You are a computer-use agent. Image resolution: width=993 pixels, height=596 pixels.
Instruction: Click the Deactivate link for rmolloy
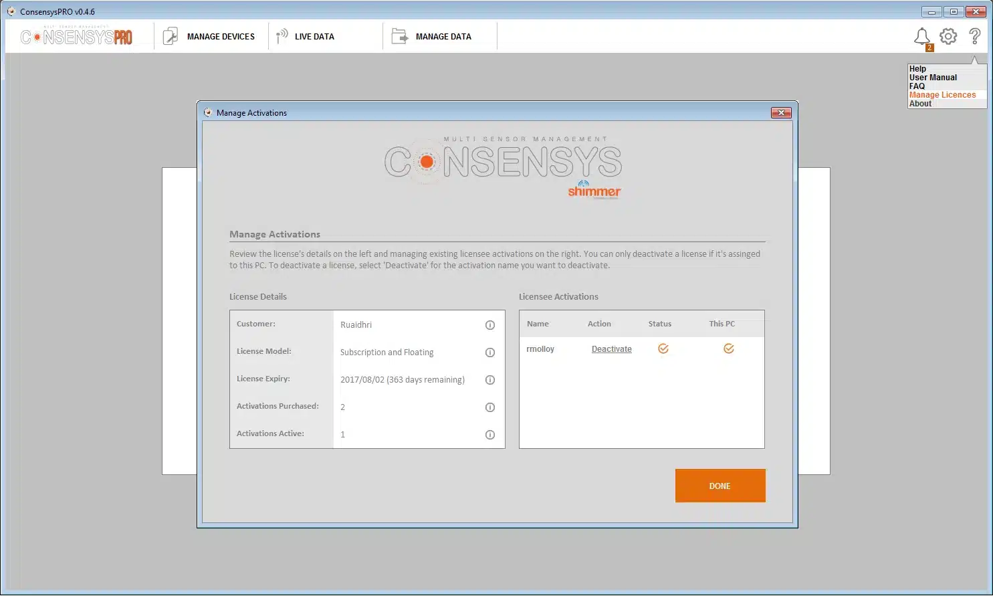pos(611,349)
